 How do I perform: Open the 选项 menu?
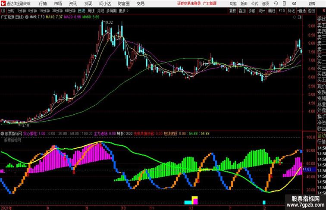pyautogui.click(x=265, y=3)
